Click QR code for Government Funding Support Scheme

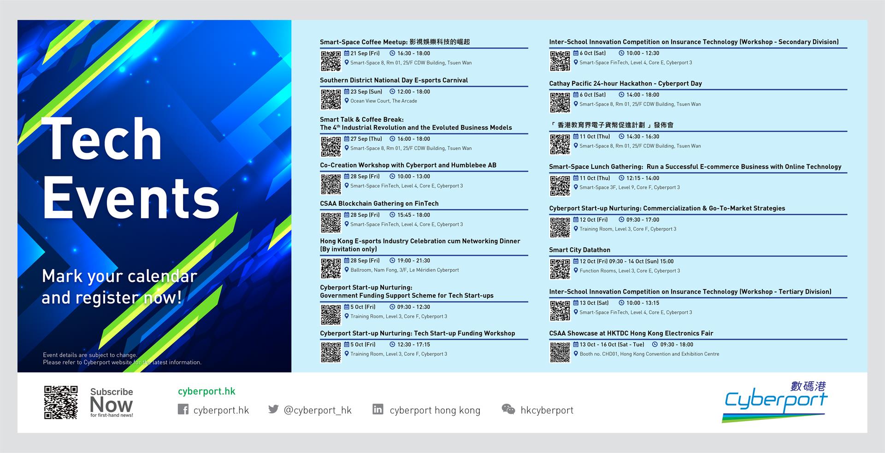tap(331, 314)
